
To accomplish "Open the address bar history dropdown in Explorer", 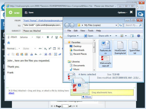I will (x=116, y=25).
